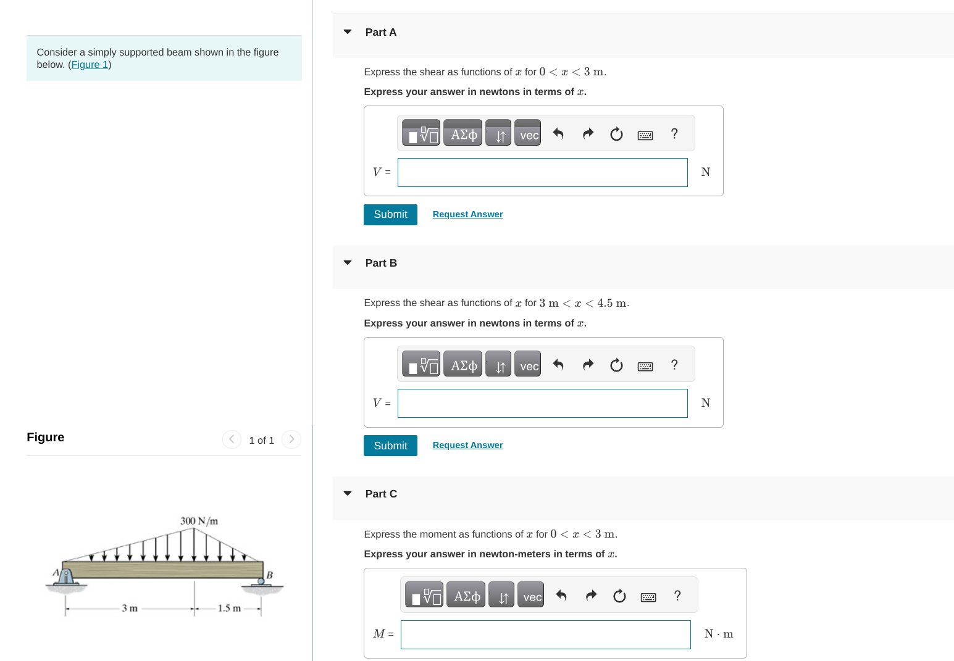
Task: Redo edit in Part B toolbar
Action: click(588, 364)
